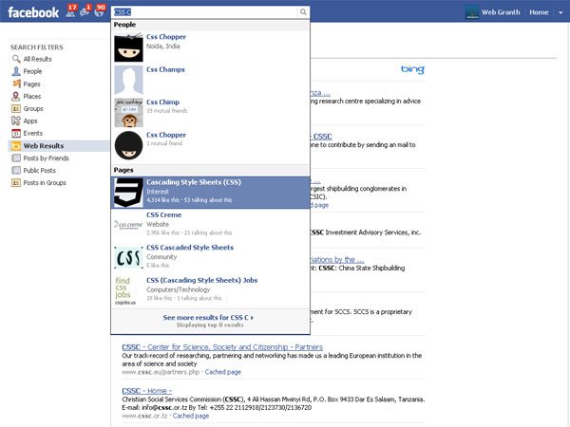Click the facebook logo
This screenshot has height=427, width=570.
(33, 12)
